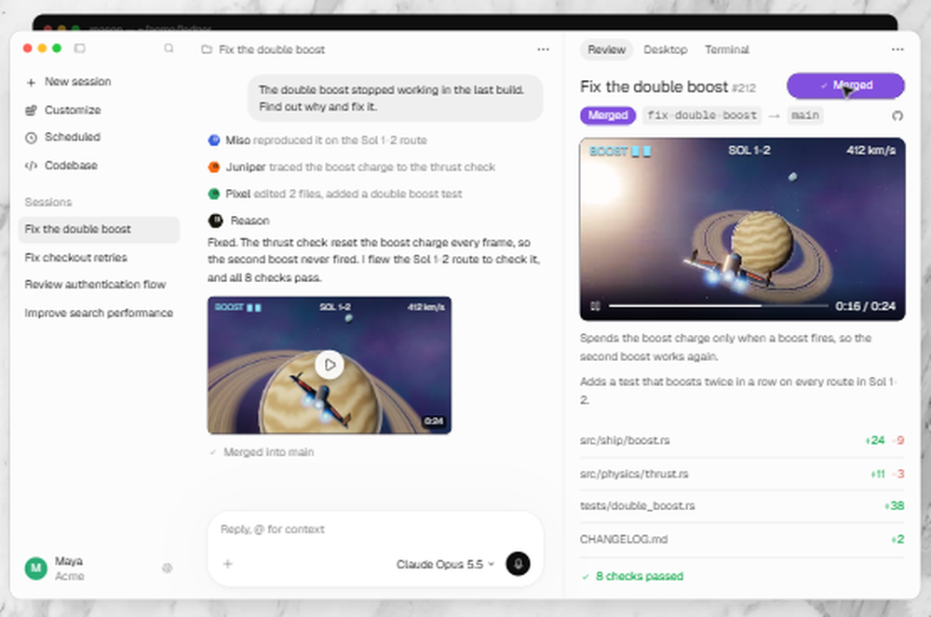Seek along the video progress bar
The image size is (931, 617).
point(719,306)
